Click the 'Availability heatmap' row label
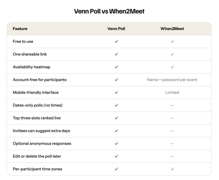 (31, 67)
